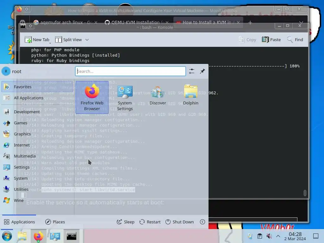324x243 pixels.
Task: Click Konsole terminal icon in taskbar
Action: pos(71,236)
